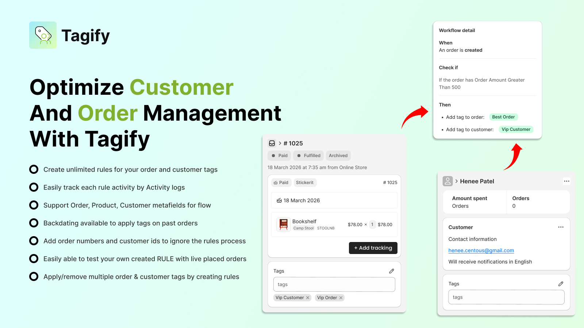
Task: Click the Bookshelf product name
Action: 304,221
